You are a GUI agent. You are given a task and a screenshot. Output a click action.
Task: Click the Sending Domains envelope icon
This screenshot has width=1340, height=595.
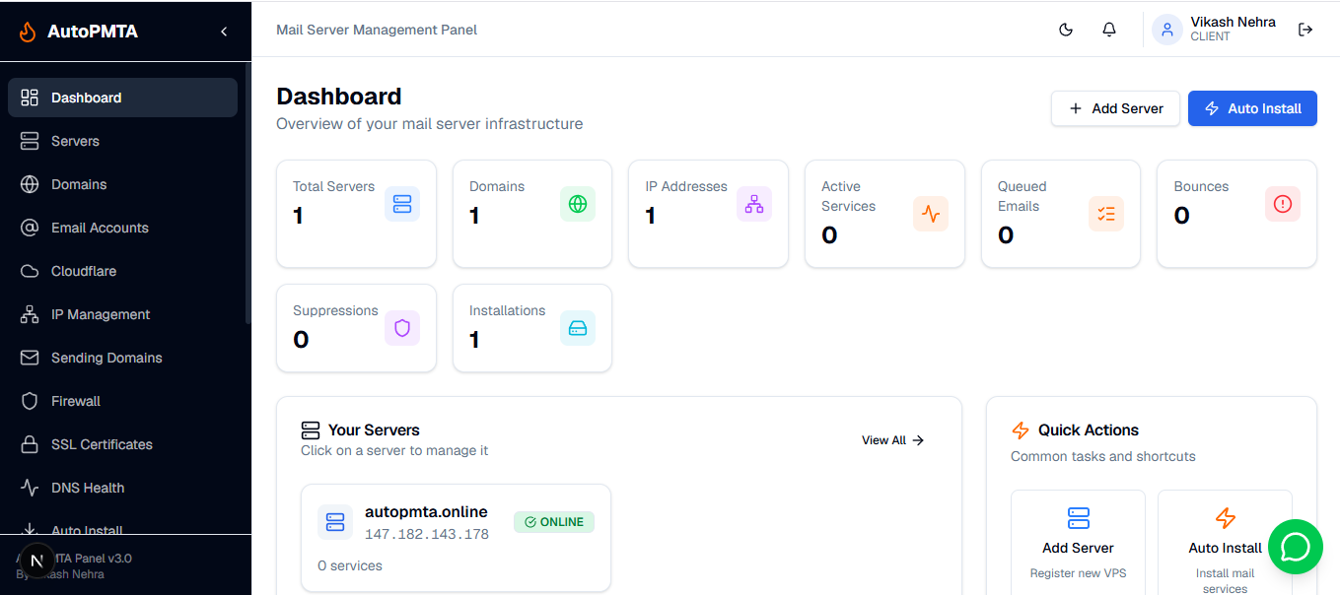click(x=30, y=358)
